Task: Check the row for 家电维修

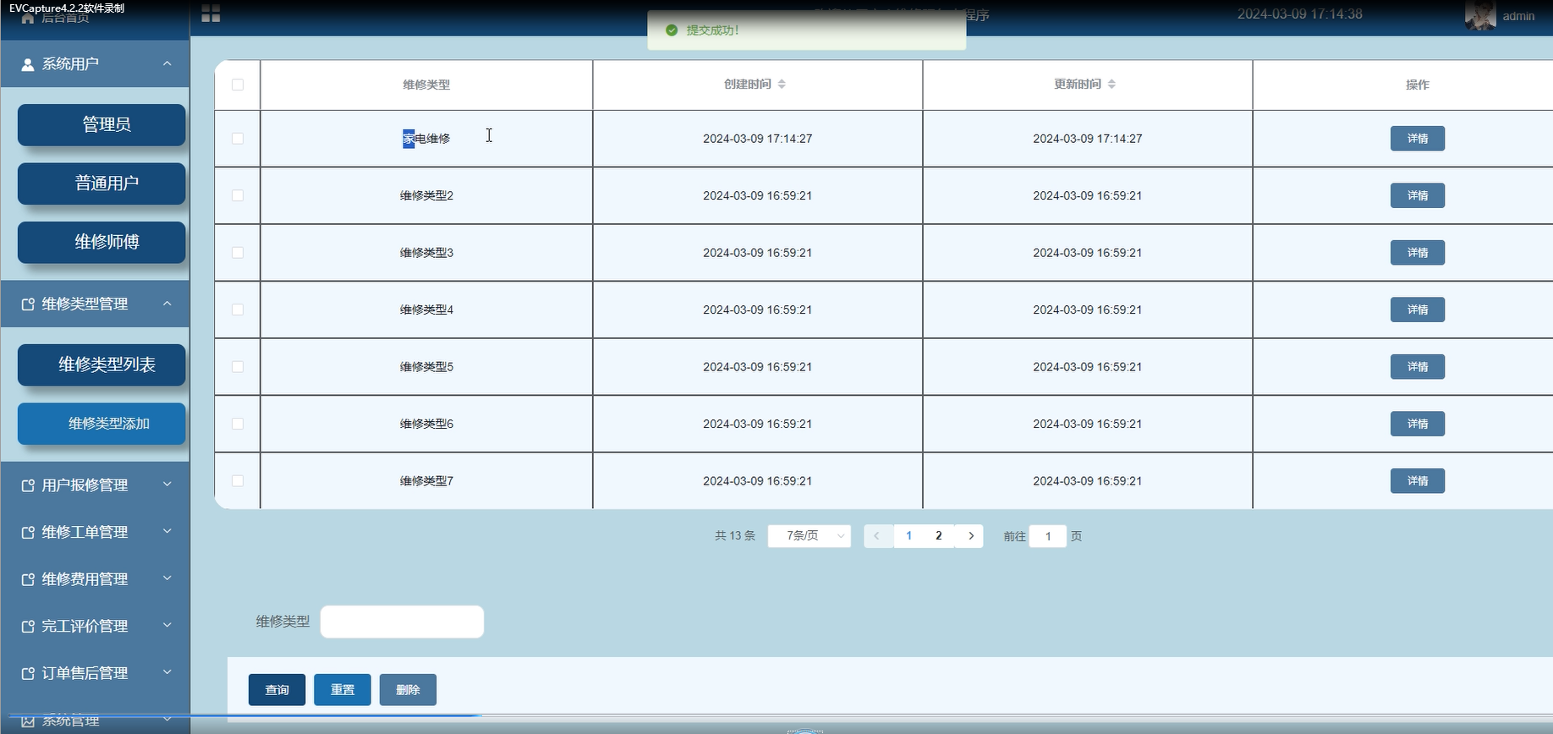Action: 238,139
